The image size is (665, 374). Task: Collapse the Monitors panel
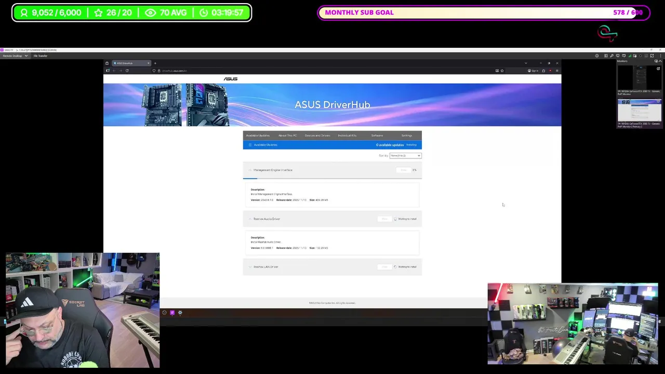[x=660, y=61]
